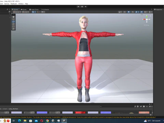Viewport: 164px width, 123px height.
Task: Open Microsoft Edge from the taskbar
Action: pyautogui.click(x=19, y=121)
